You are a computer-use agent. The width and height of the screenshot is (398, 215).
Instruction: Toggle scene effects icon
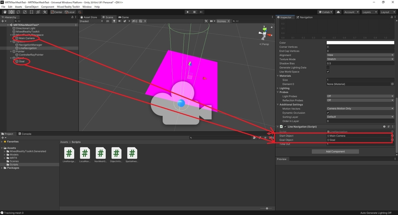click(x=125, y=21)
